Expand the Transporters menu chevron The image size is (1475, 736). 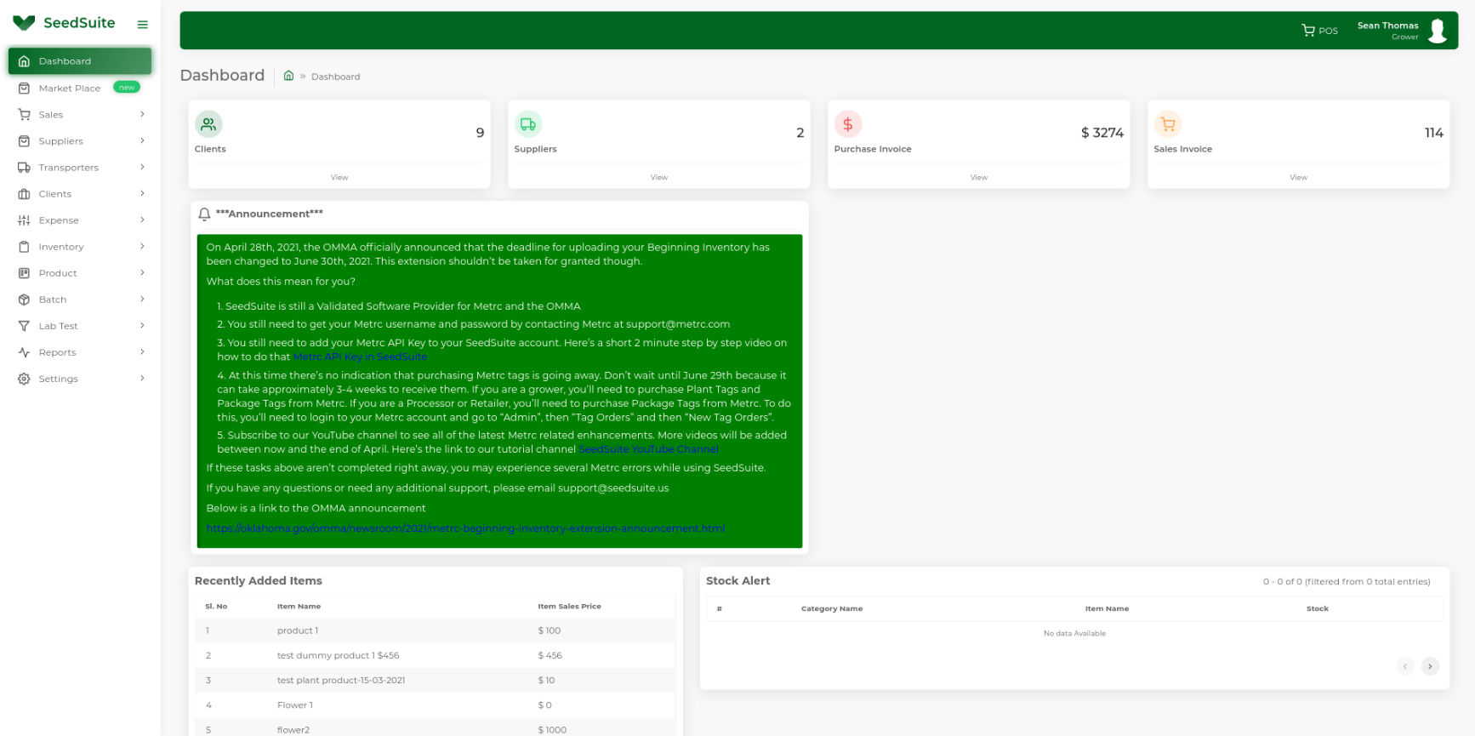[x=142, y=167]
